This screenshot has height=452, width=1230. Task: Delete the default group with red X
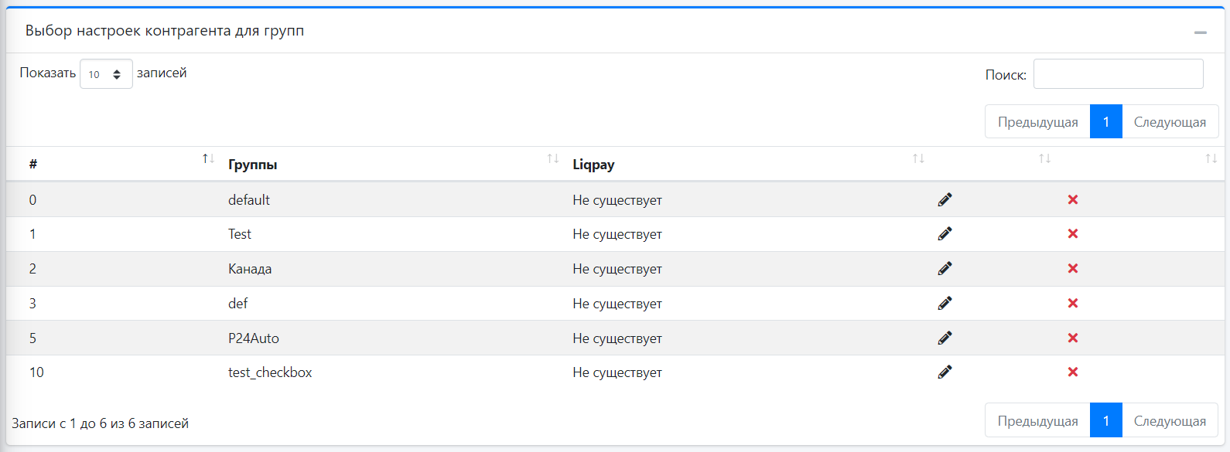point(1073,200)
